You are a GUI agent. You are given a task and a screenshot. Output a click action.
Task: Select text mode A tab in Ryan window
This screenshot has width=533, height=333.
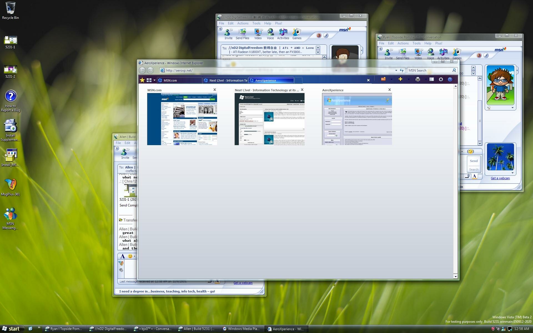pyautogui.click(x=474, y=176)
